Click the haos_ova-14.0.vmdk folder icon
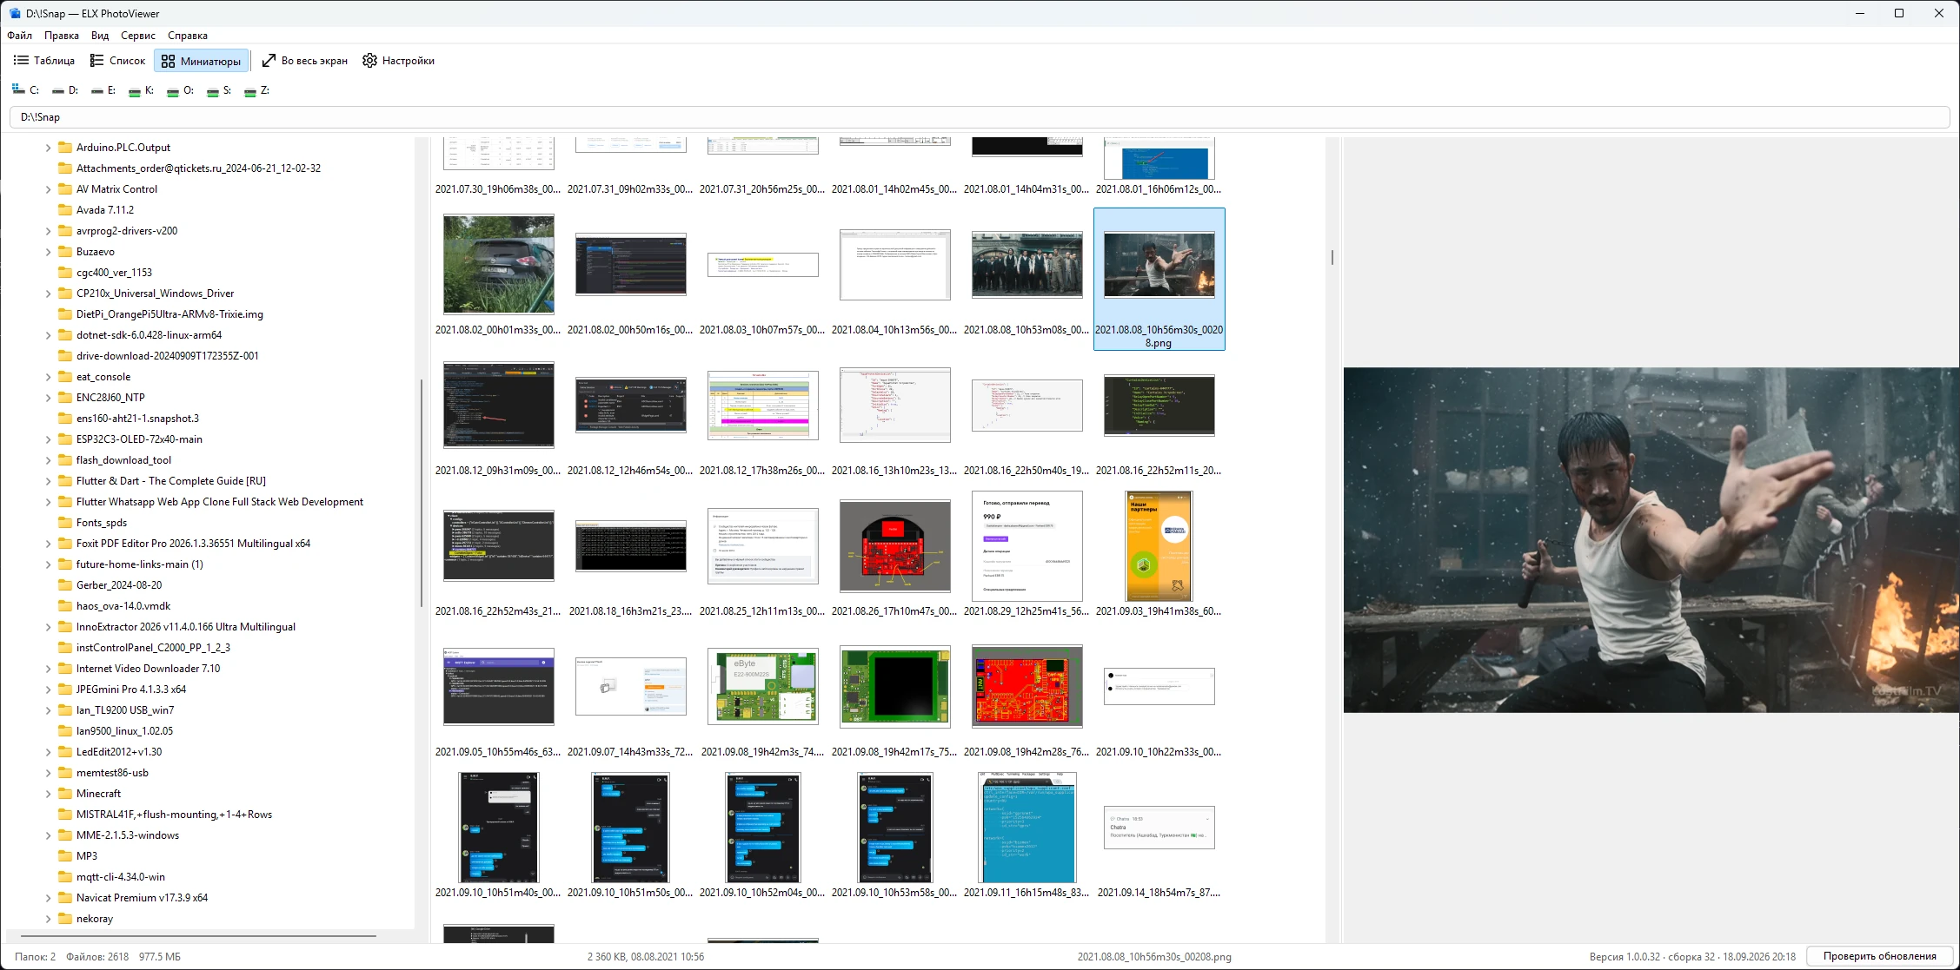This screenshot has width=1960, height=970. point(65,606)
